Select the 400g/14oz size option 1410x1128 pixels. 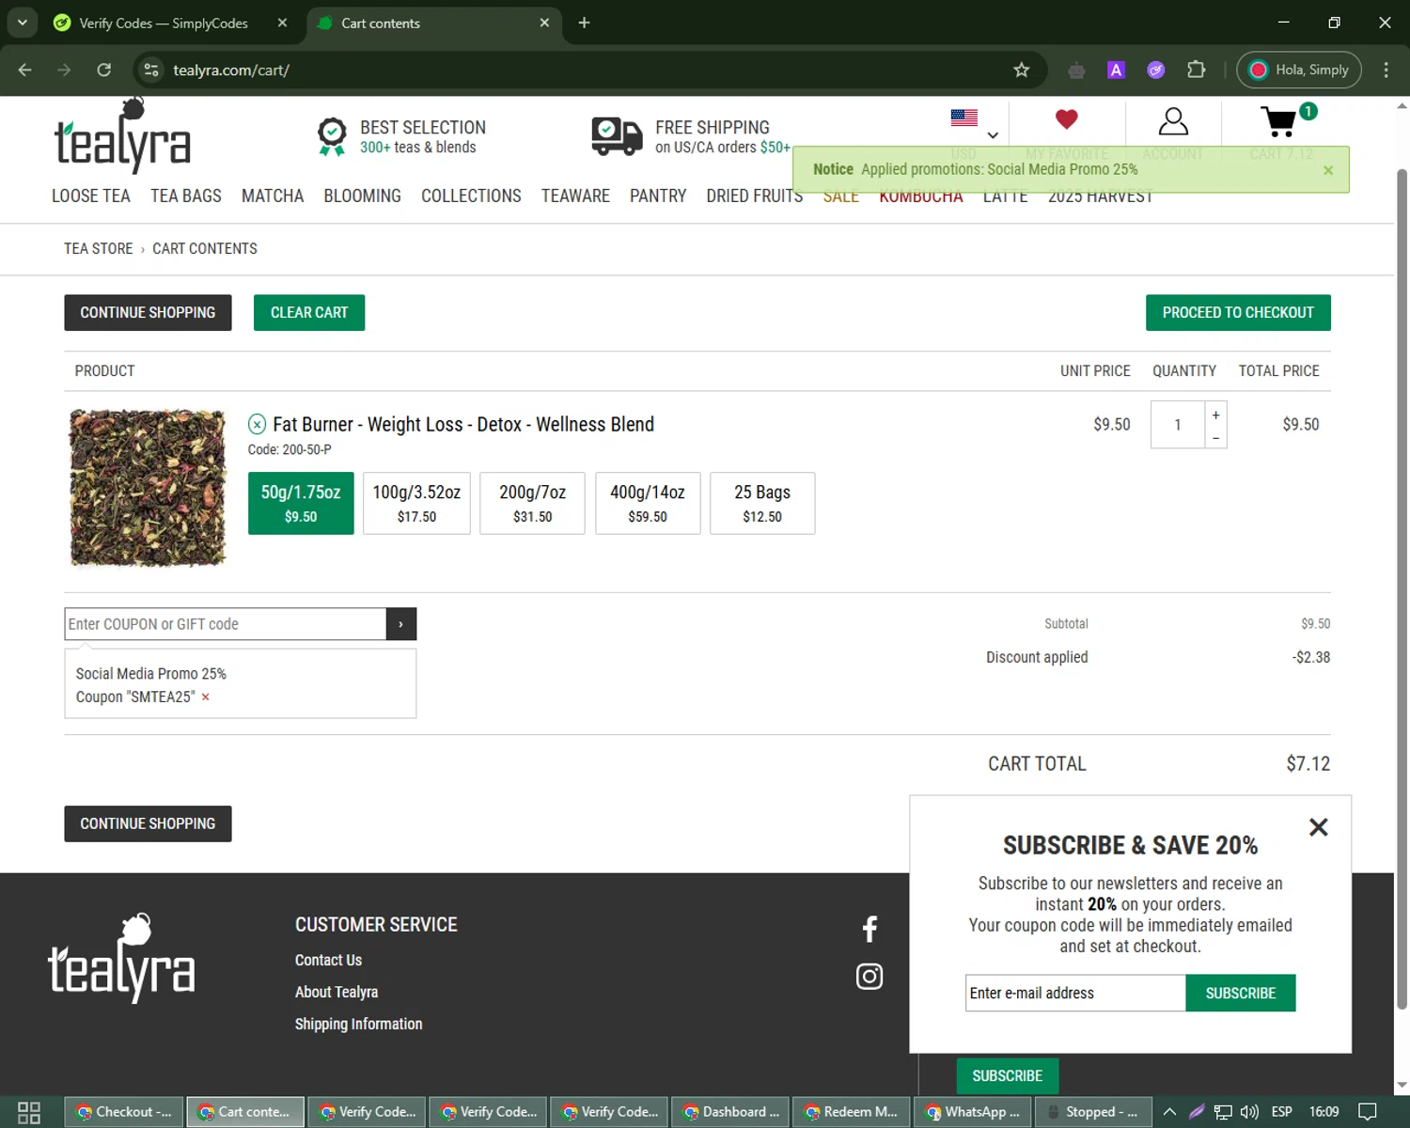click(648, 503)
